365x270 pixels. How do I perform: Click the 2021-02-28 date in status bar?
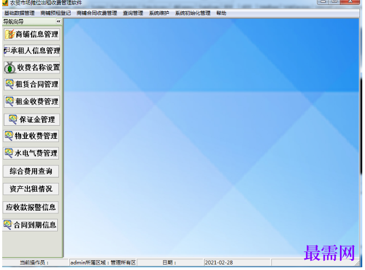[x=219, y=262]
